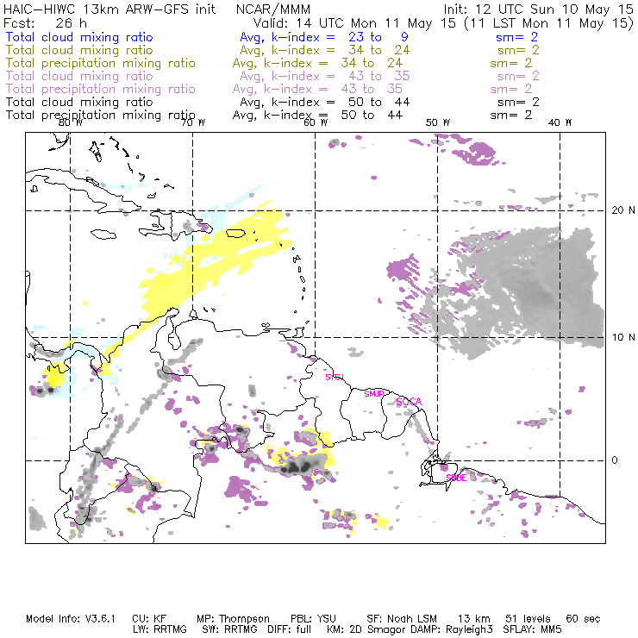Click the "Valid: 14 UTC Mon 11 May 15" text

click(354, 23)
